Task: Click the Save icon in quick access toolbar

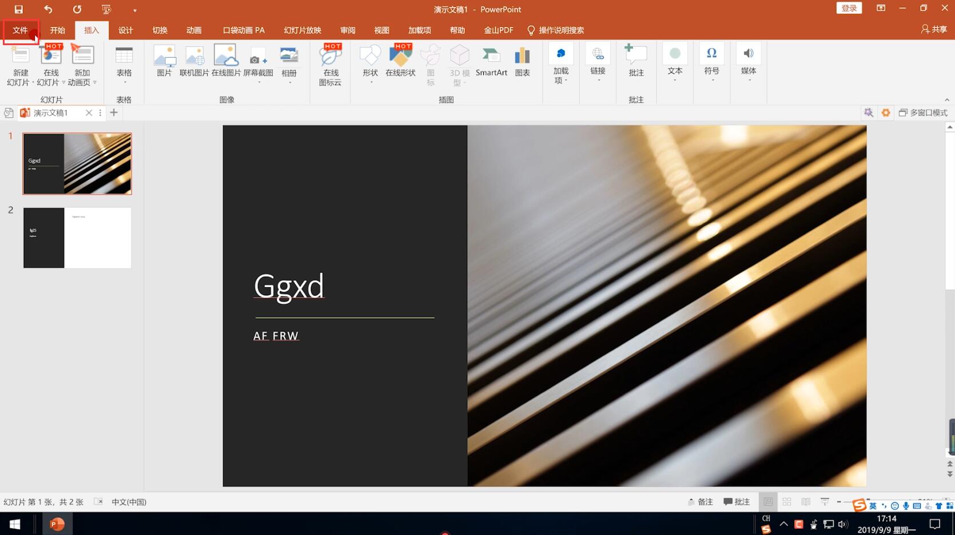Action: (x=18, y=9)
